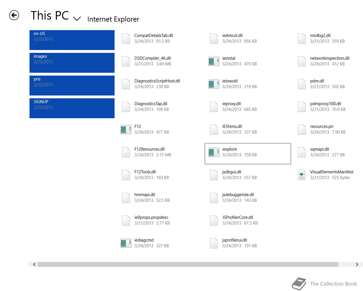Go back with the circled arrow button
The height and width of the screenshot is (291, 363).
(x=14, y=15)
